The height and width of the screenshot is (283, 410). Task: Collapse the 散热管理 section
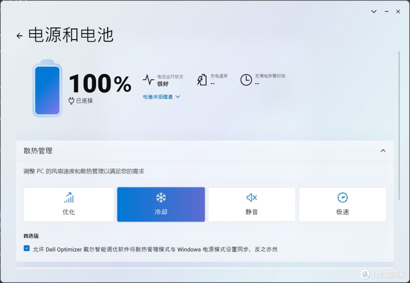point(383,151)
